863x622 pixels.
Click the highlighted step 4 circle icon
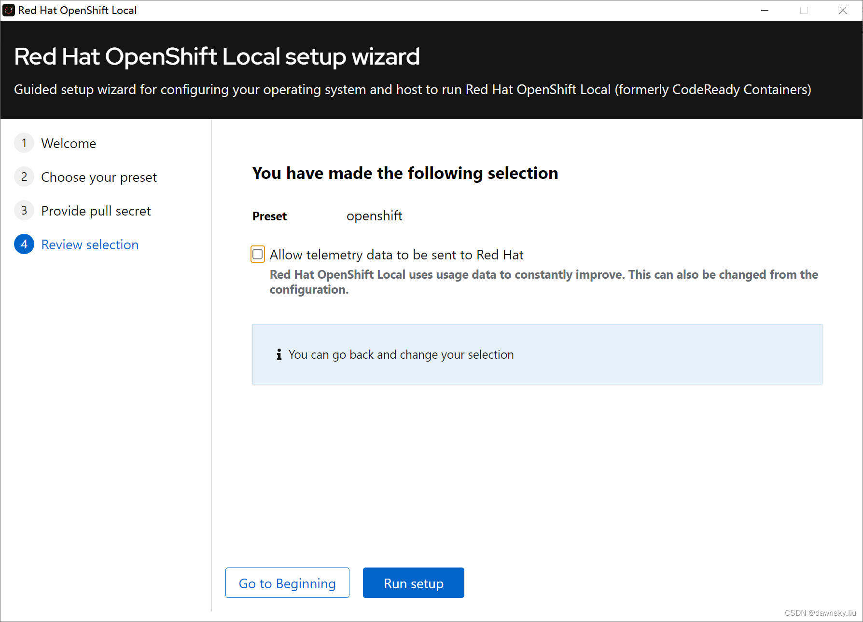pos(24,244)
